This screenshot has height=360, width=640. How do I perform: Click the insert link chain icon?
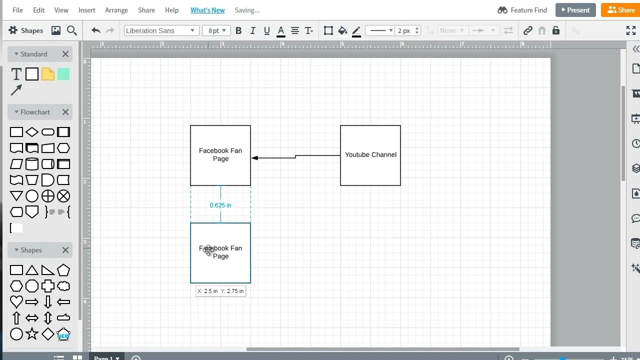click(528, 30)
